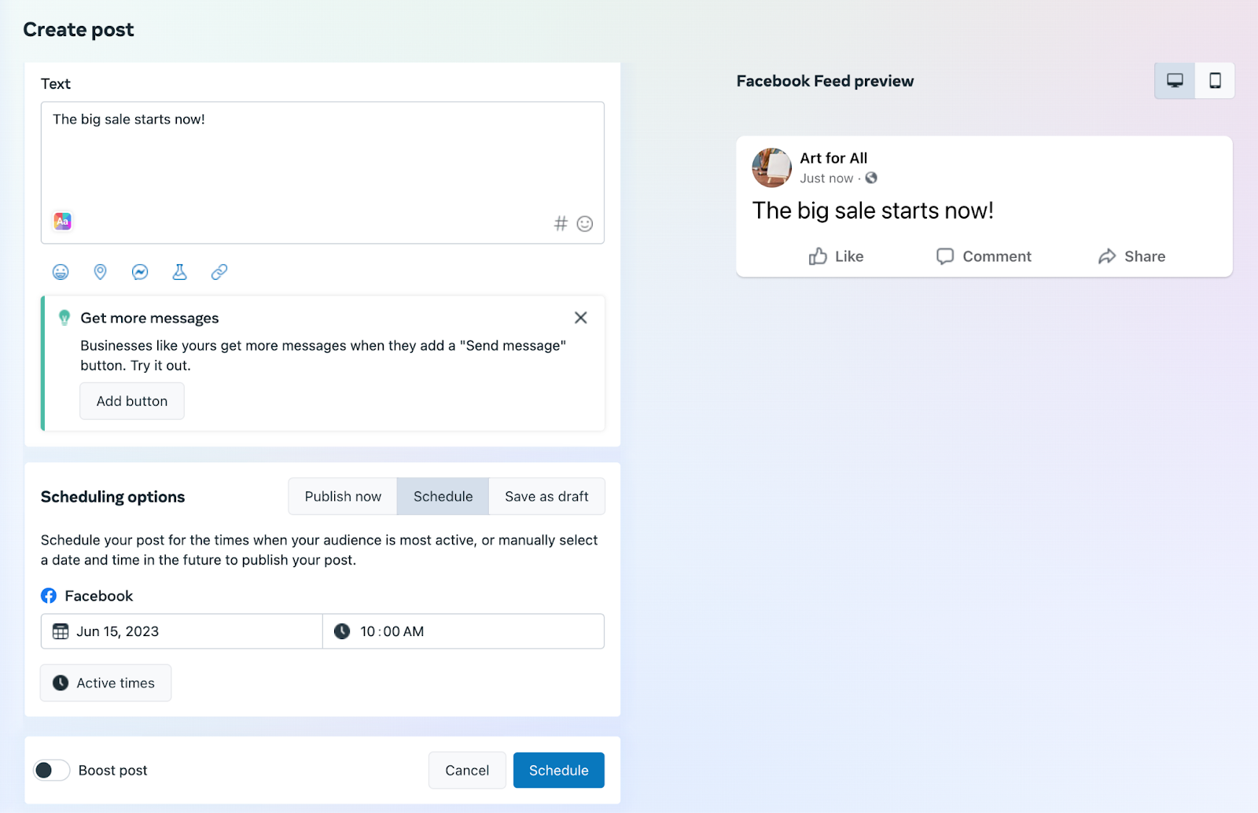Add a location pin to the post
The image size is (1258, 813).
coord(100,271)
